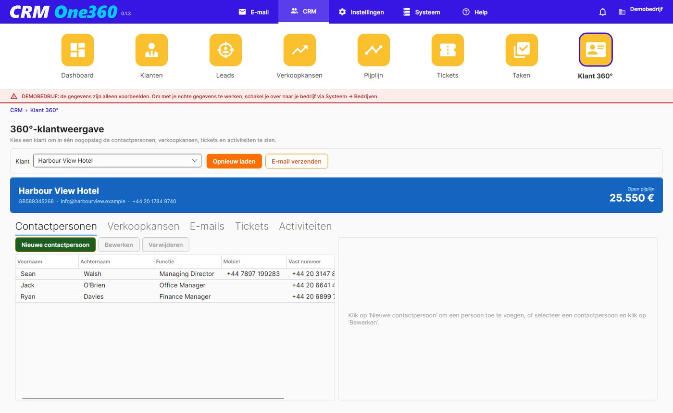Open the Taken checklist icon
Viewport: 673px width, 413px height.
(522, 50)
